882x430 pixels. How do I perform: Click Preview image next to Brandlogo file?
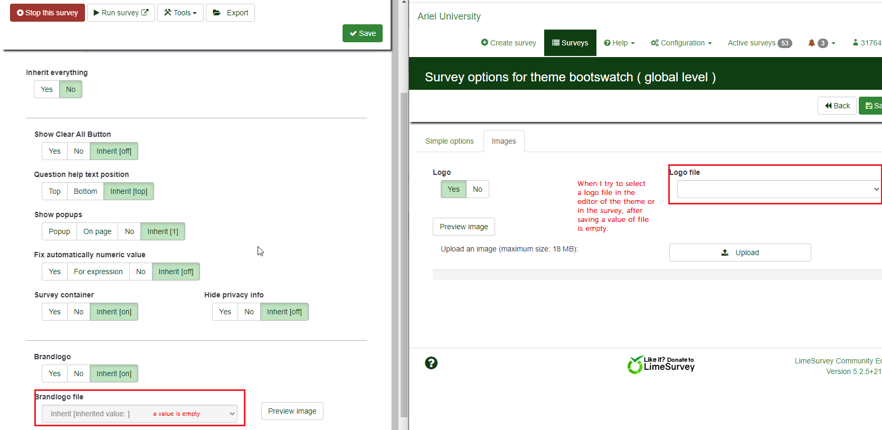tap(292, 411)
